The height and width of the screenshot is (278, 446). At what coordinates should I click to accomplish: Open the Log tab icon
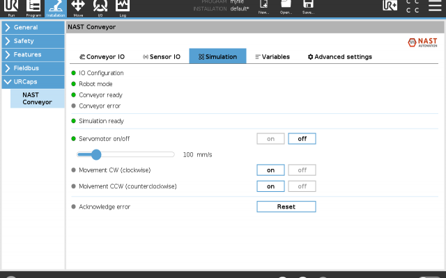pyautogui.click(x=122, y=8)
